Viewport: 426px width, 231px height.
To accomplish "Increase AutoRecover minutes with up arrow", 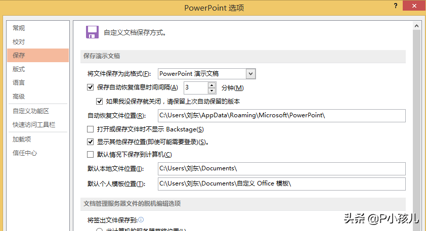I will (212, 85).
